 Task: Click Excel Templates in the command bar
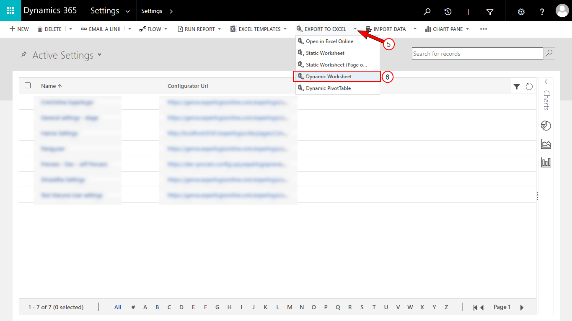[x=256, y=29]
